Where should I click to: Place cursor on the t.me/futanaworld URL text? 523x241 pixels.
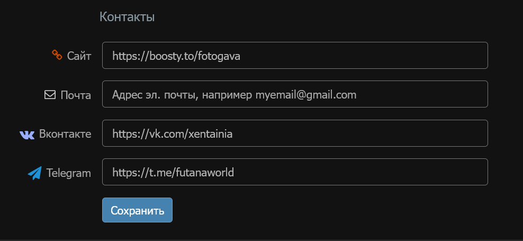pos(173,173)
